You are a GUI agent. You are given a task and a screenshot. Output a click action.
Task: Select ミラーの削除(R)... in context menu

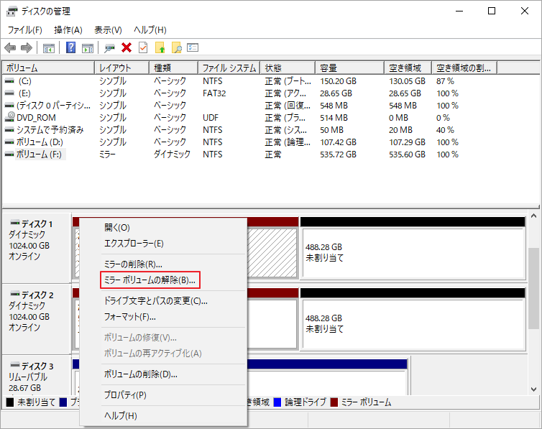tap(163, 264)
